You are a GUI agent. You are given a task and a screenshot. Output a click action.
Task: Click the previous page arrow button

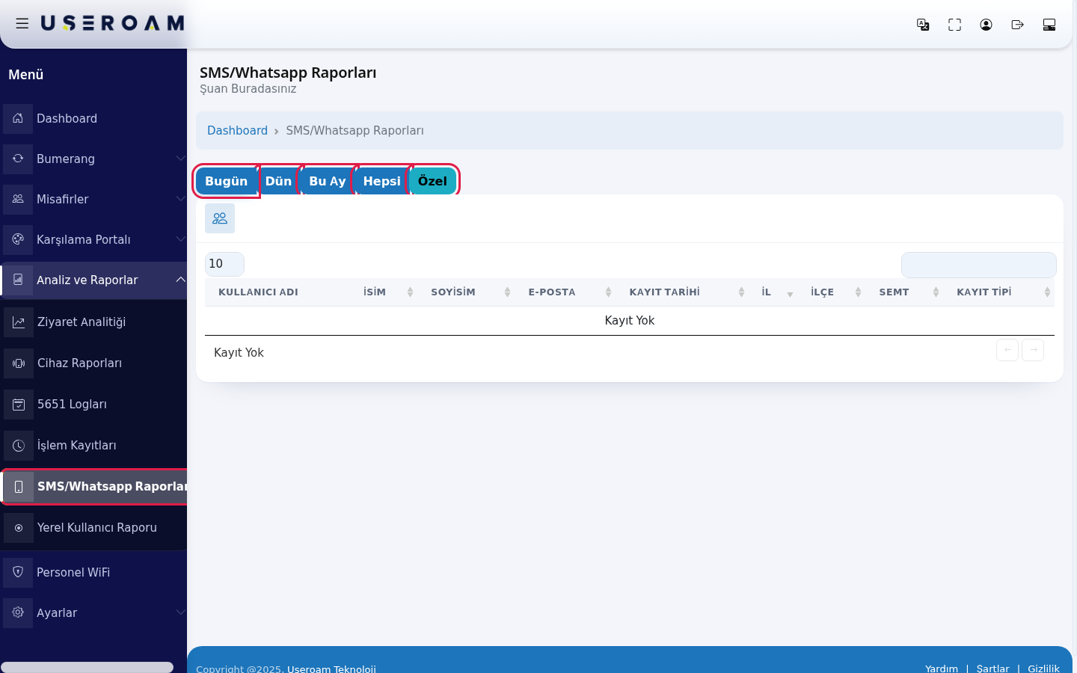click(1007, 350)
